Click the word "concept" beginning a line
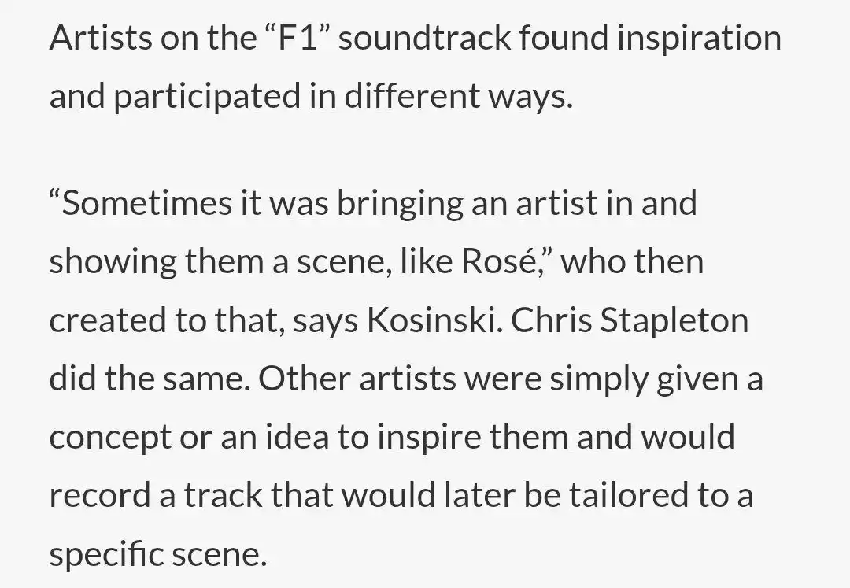This screenshot has height=588, width=850. tap(111, 438)
